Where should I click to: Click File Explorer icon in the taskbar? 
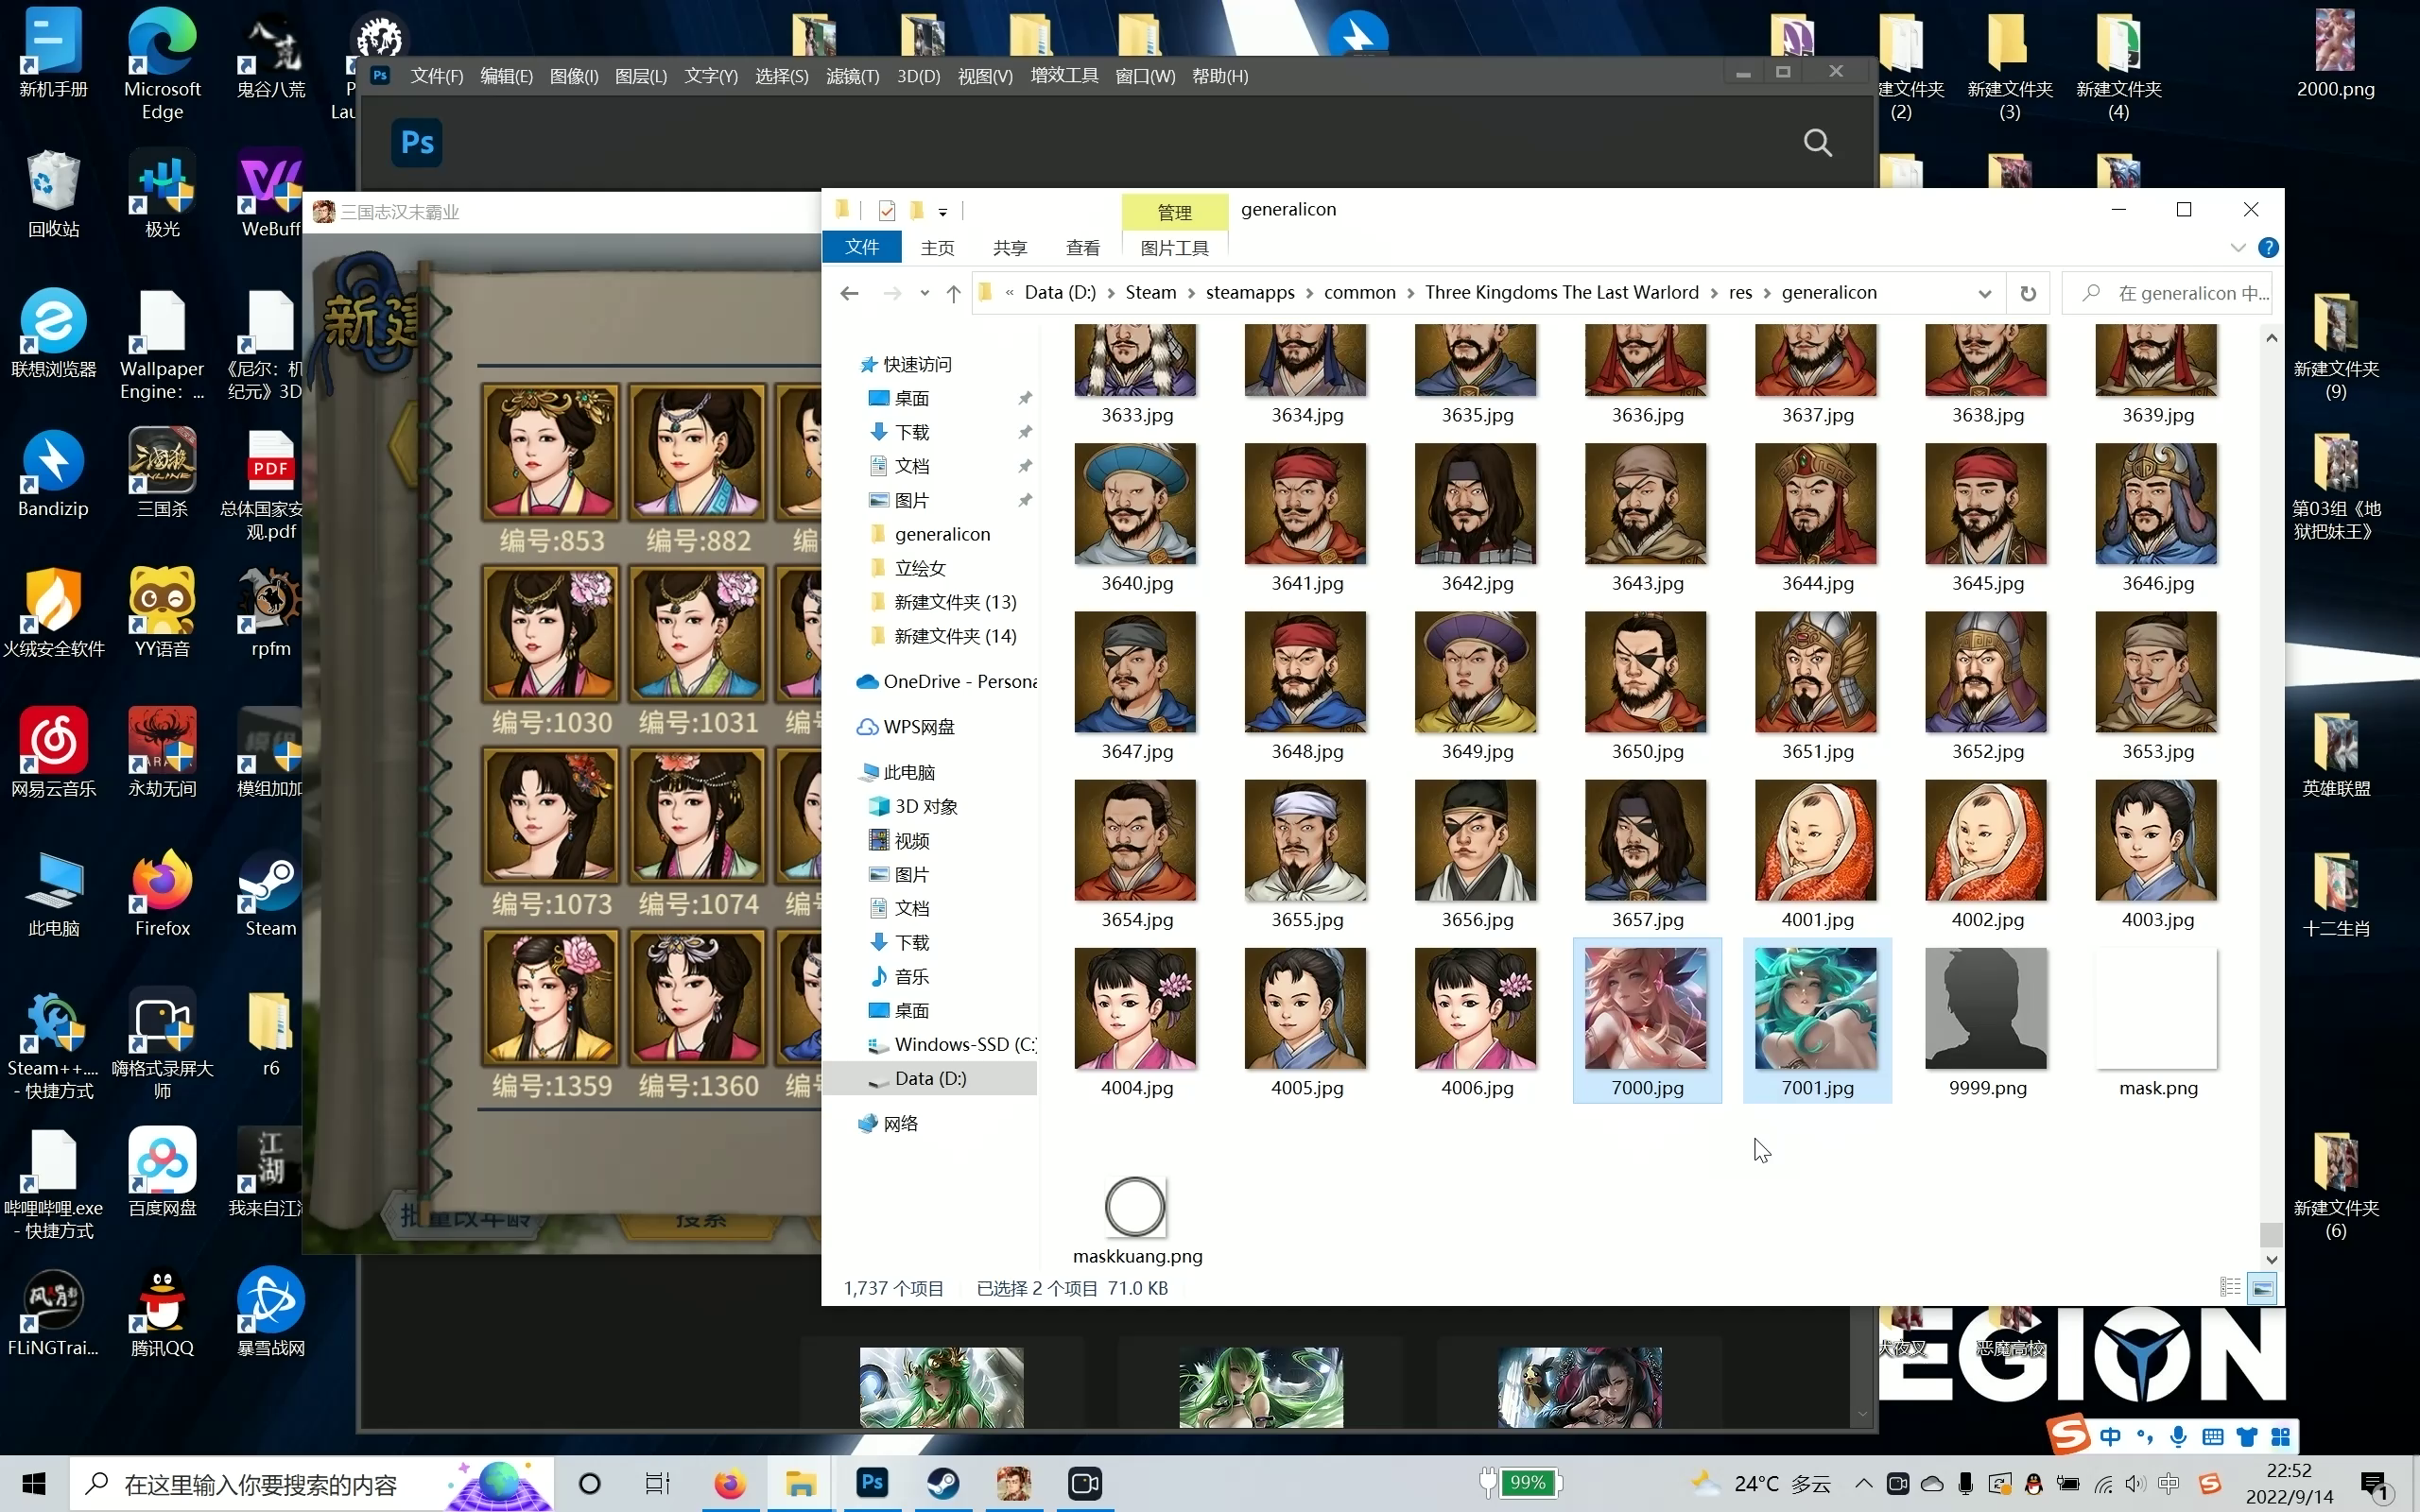[x=800, y=1483]
